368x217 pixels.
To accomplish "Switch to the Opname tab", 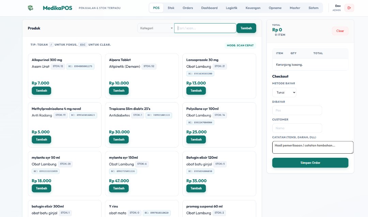I will tap(275, 8).
